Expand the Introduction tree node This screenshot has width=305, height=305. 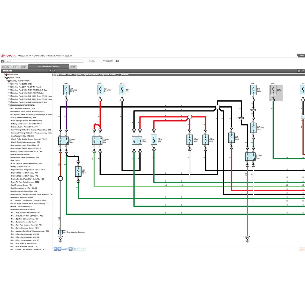(4, 74)
